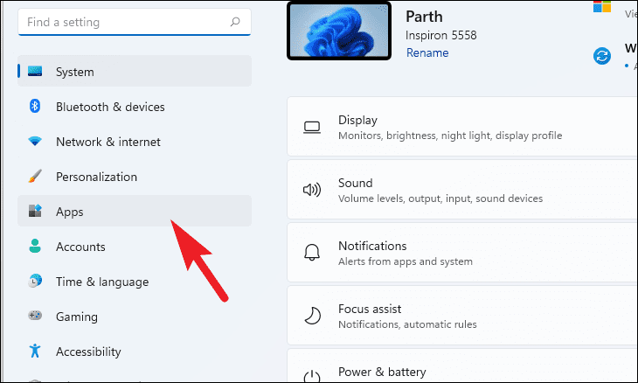Click the Apps icon in sidebar
Screen dimensions: 638x383
pos(35,211)
